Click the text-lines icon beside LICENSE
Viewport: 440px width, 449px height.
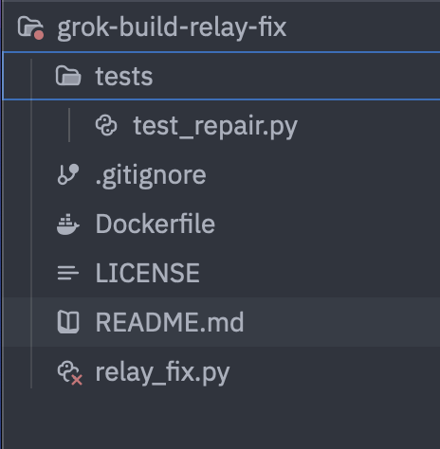[68, 273]
